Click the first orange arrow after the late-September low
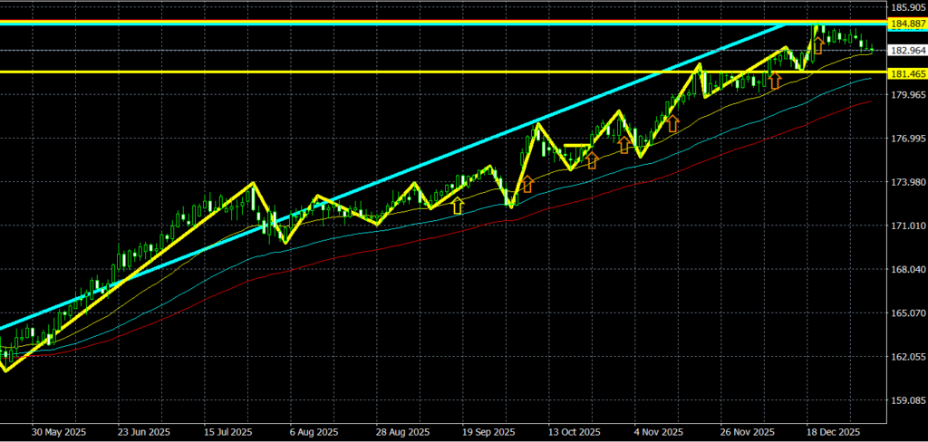928x442 pixels. tap(527, 184)
